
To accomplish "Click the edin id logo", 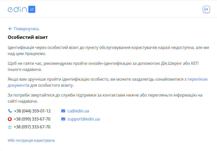I will tap(21, 9).
